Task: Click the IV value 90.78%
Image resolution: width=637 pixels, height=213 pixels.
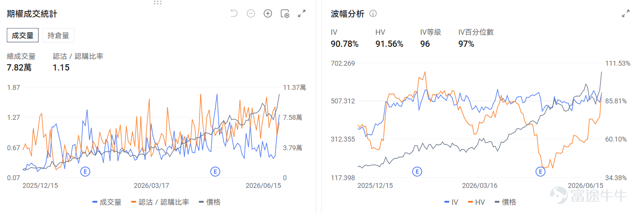Action: click(x=345, y=44)
